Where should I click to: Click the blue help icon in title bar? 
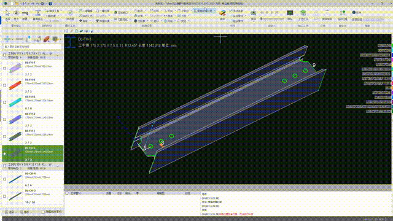click(50, 4)
